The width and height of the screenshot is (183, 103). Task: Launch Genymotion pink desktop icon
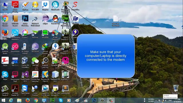15,48
